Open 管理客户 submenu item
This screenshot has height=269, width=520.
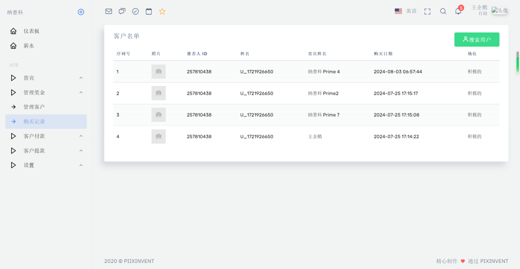34,107
